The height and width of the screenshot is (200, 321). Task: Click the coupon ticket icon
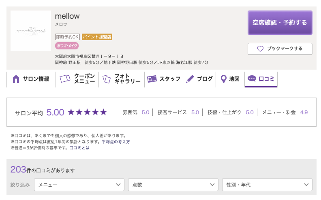[65, 79]
